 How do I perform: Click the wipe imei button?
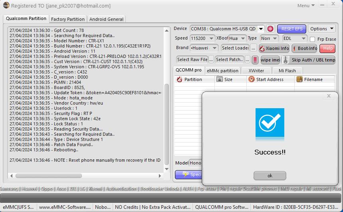(270, 60)
